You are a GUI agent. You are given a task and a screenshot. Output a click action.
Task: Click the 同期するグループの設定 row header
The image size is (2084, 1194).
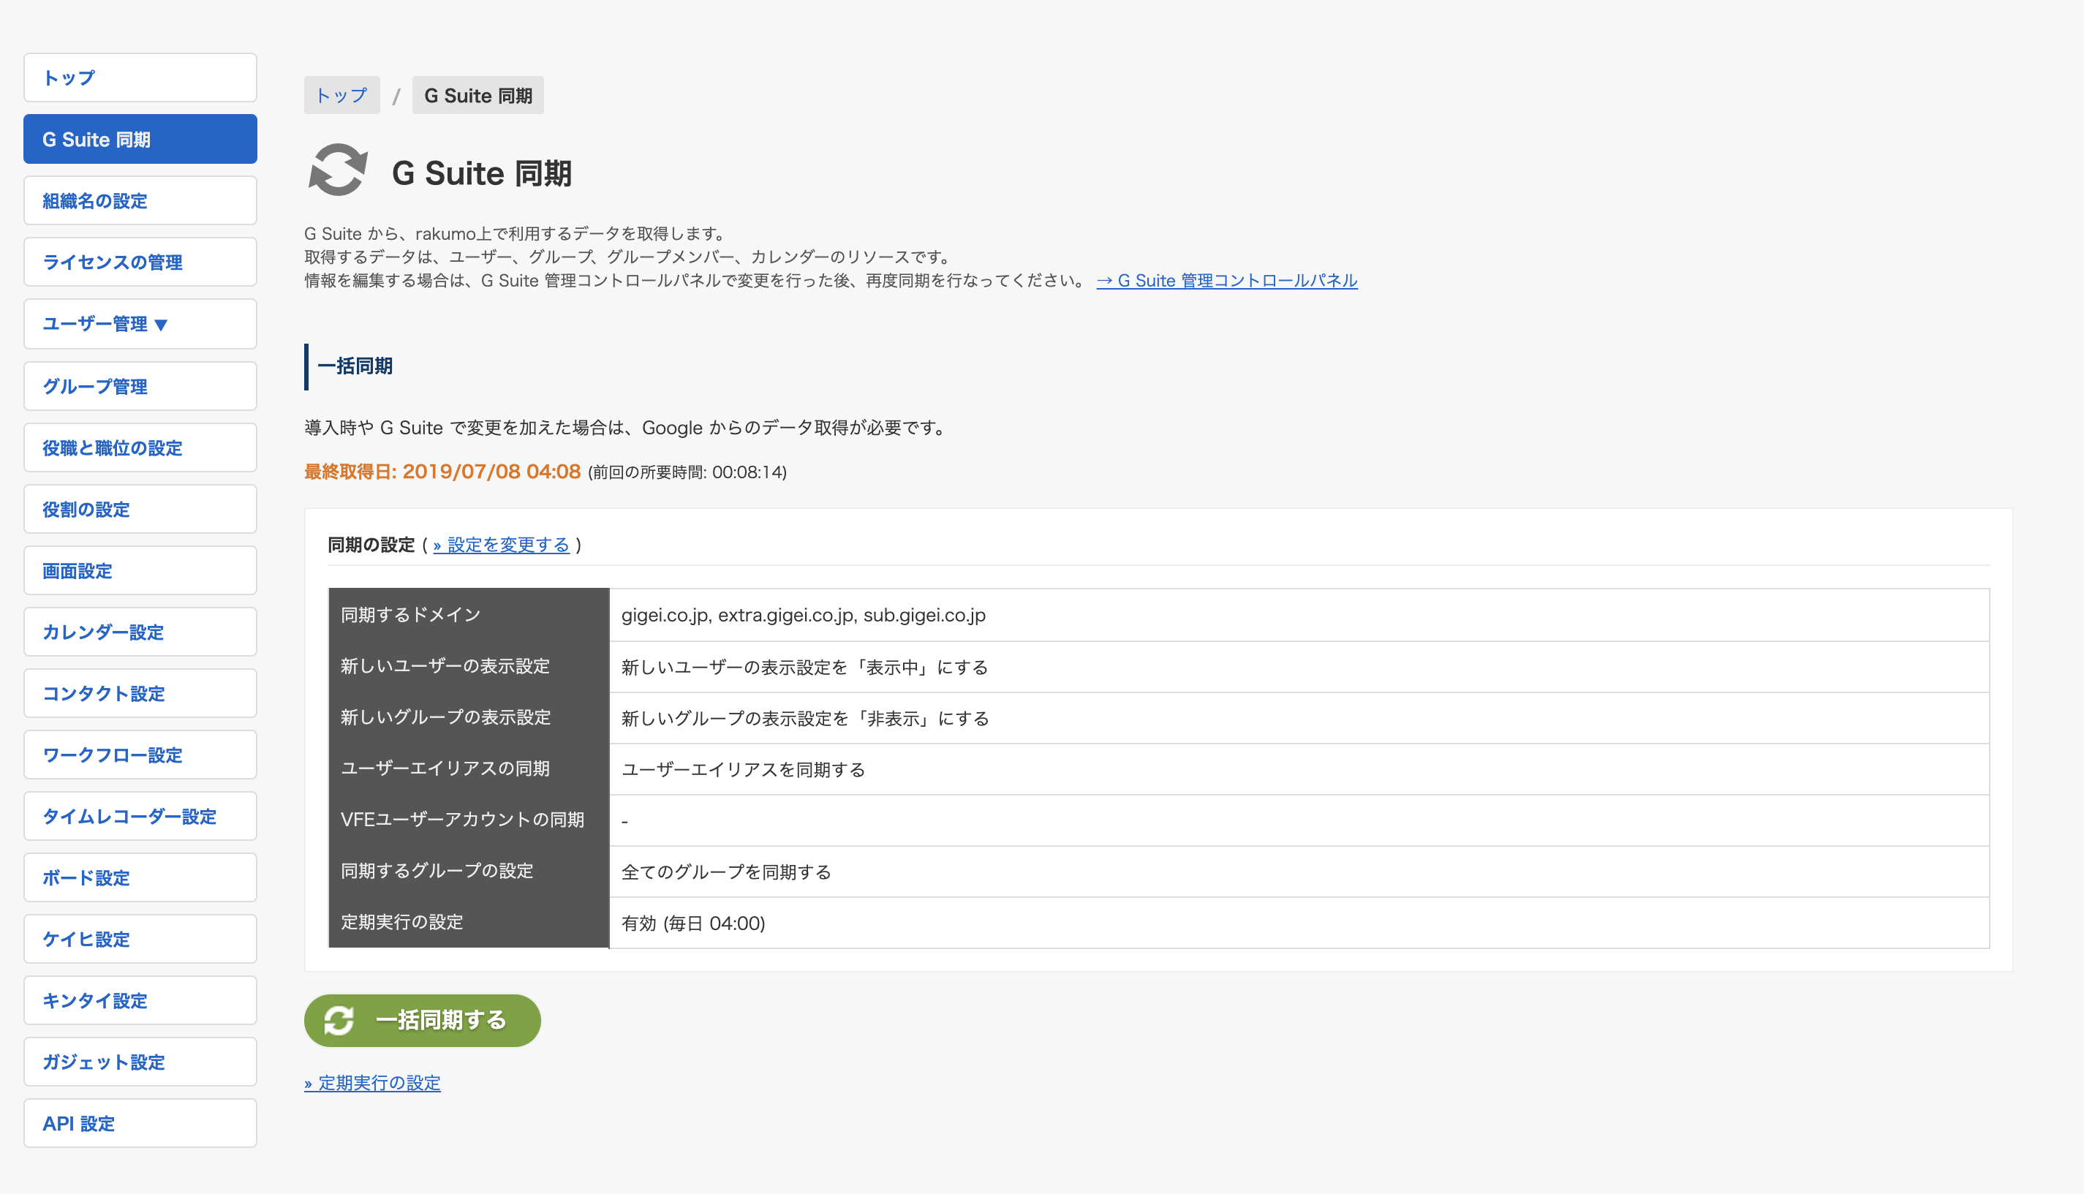pyautogui.click(x=469, y=871)
